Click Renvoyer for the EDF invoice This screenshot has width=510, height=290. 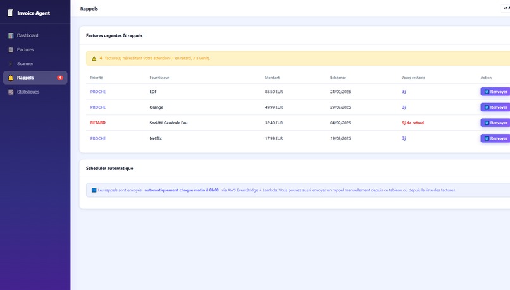tap(495, 92)
